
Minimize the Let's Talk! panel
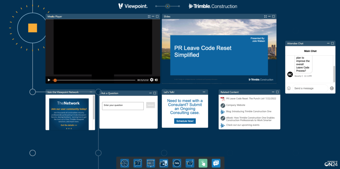(x=204, y=92)
